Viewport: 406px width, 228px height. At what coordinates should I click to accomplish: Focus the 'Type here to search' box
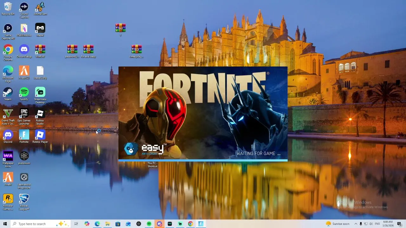[x=41, y=224]
